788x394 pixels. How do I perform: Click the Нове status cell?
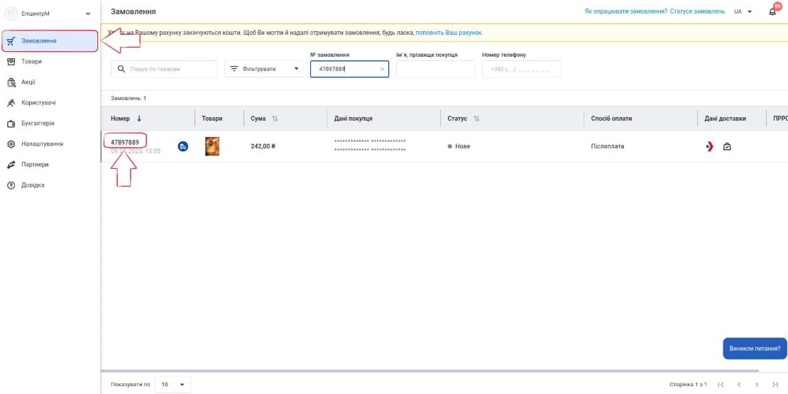pos(459,146)
